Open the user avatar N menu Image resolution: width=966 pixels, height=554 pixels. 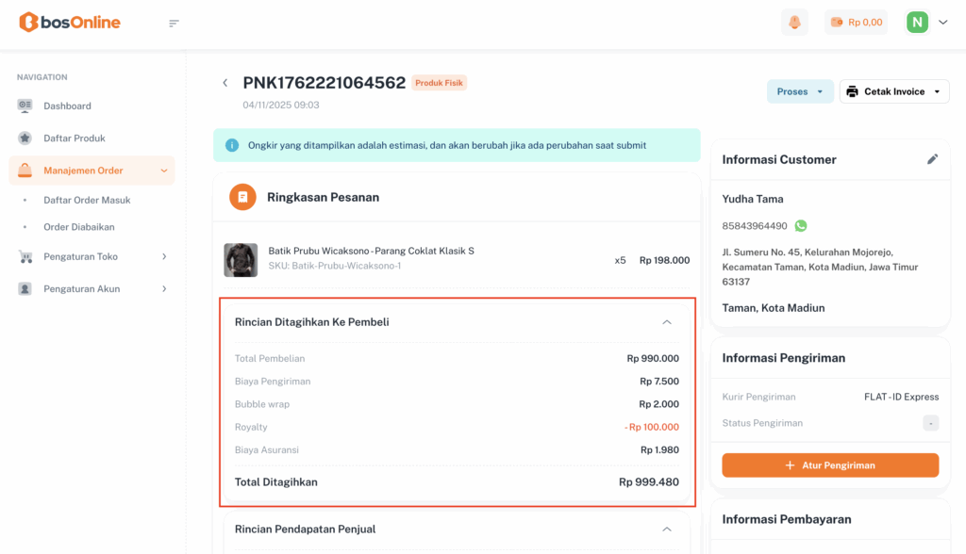point(926,23)
